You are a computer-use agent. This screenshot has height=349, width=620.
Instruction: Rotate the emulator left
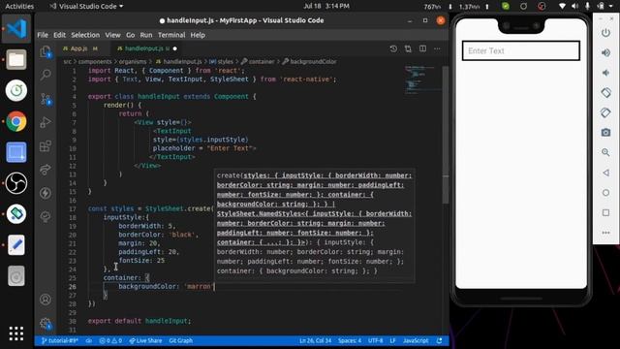tap(605, 93)
